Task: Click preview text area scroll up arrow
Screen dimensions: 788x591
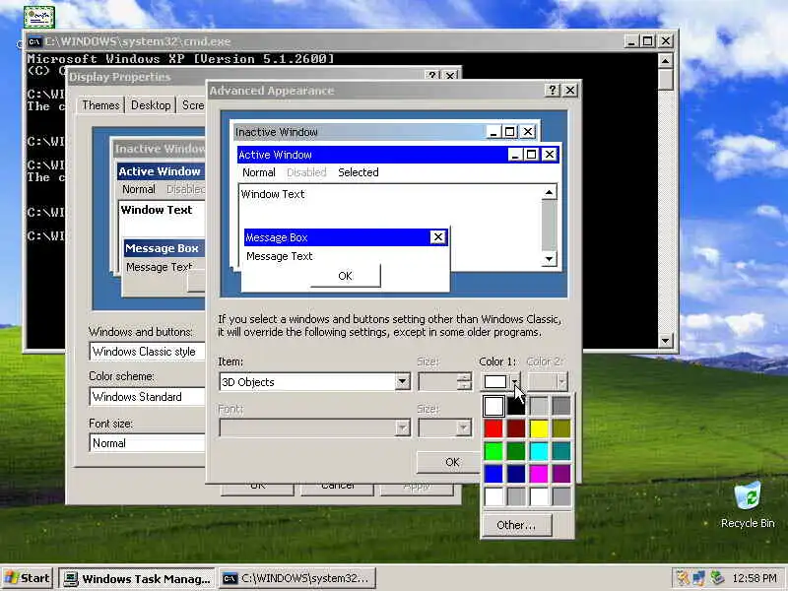Action: coord(549,192)
